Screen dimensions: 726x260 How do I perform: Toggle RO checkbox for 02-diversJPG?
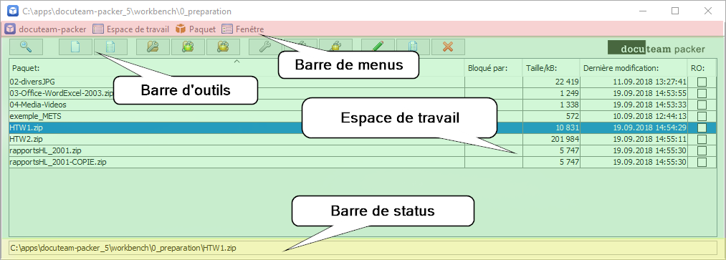(702, 82)
